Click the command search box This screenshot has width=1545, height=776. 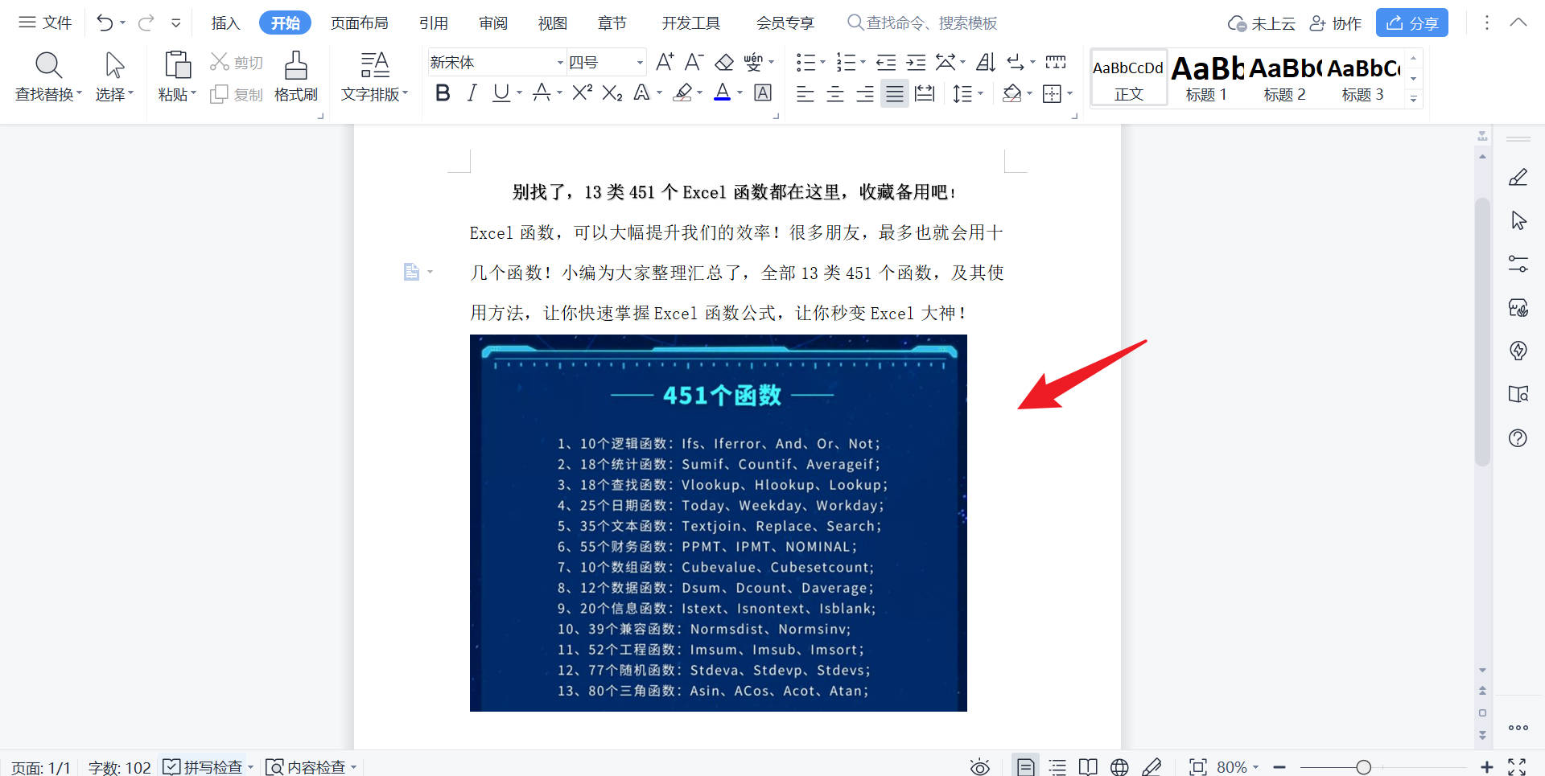922,23
